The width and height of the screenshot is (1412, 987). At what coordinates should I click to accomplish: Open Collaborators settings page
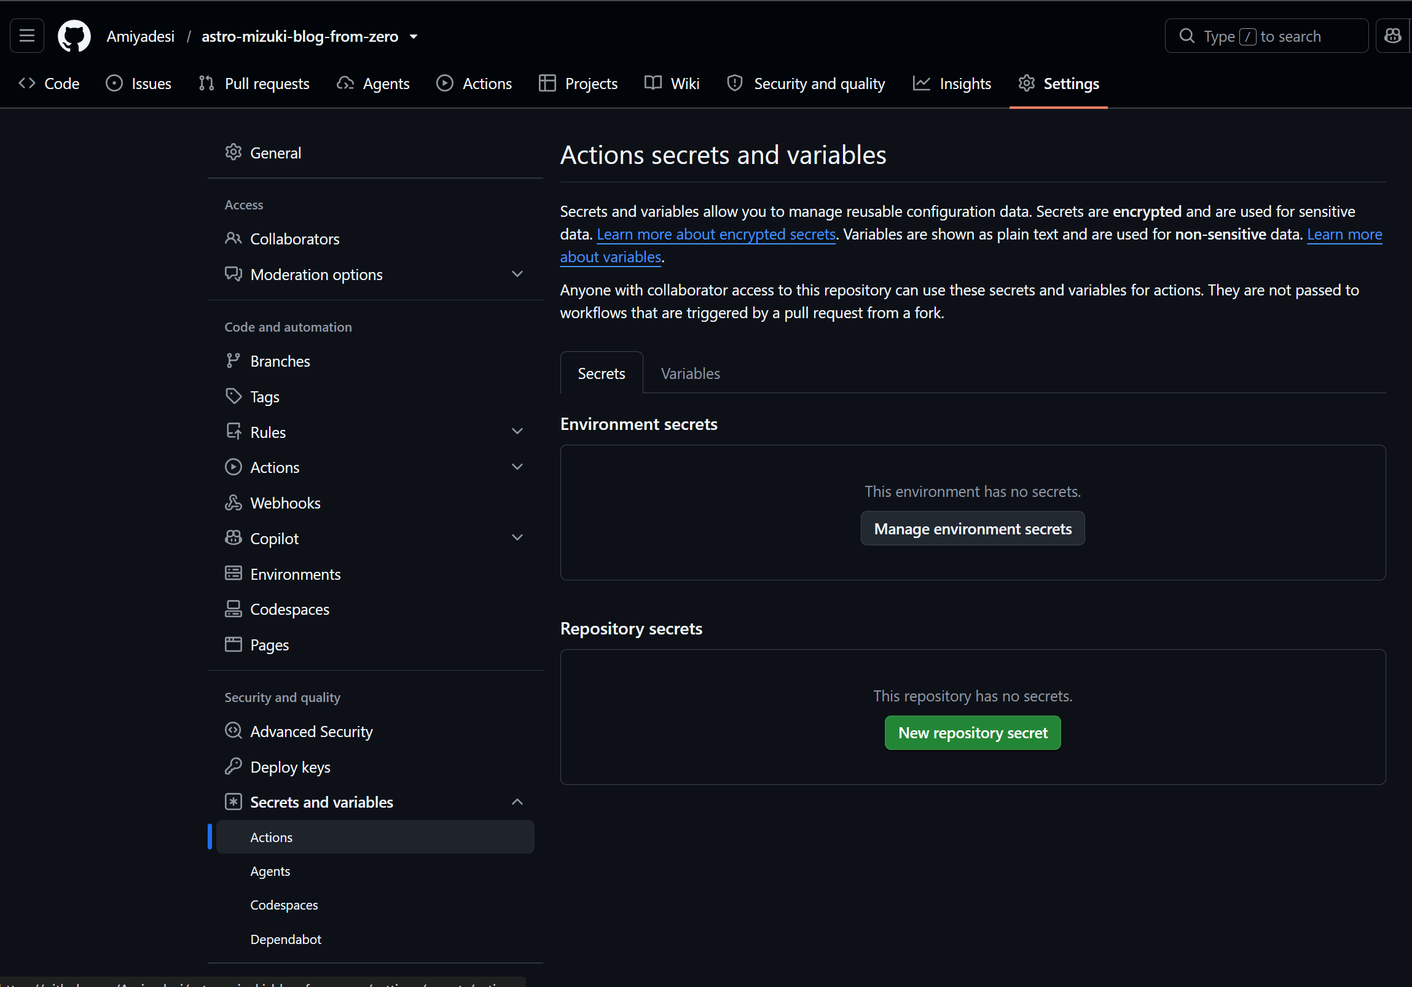point(375,238)
